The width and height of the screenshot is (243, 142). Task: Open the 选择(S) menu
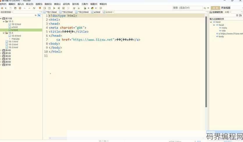point(39,4)
